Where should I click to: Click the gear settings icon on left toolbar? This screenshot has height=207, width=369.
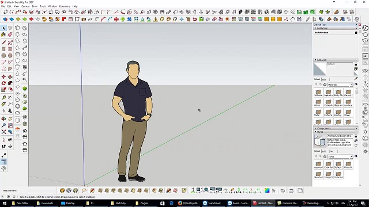pyautogui.click(x=4, y=168)
